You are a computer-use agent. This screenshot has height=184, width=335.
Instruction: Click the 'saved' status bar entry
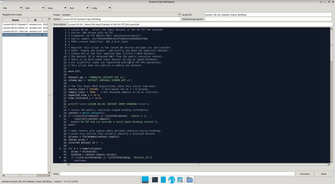[x=58, y=181]
